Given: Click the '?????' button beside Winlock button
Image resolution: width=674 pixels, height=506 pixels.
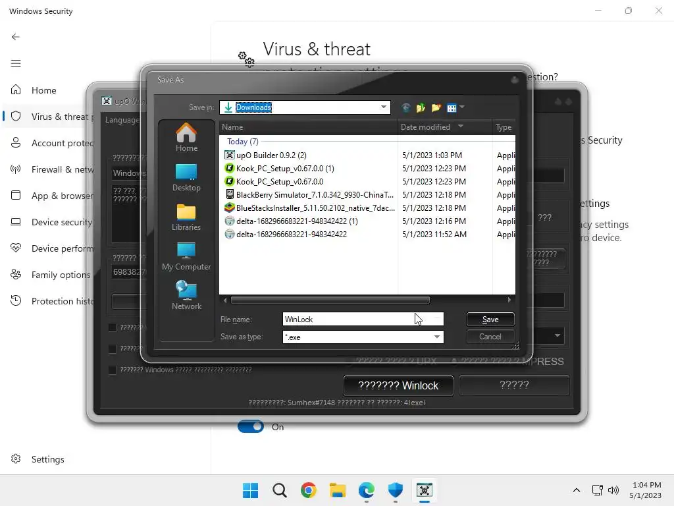Looking at the screenshot, I should [x=514, y=385].
